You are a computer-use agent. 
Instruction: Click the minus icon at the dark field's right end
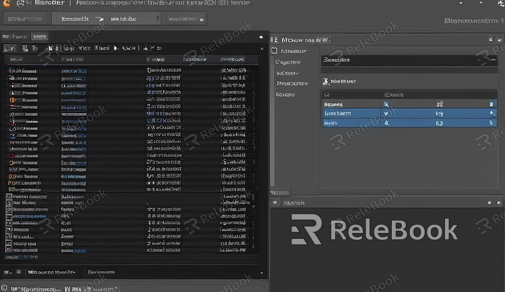point(493,60)
